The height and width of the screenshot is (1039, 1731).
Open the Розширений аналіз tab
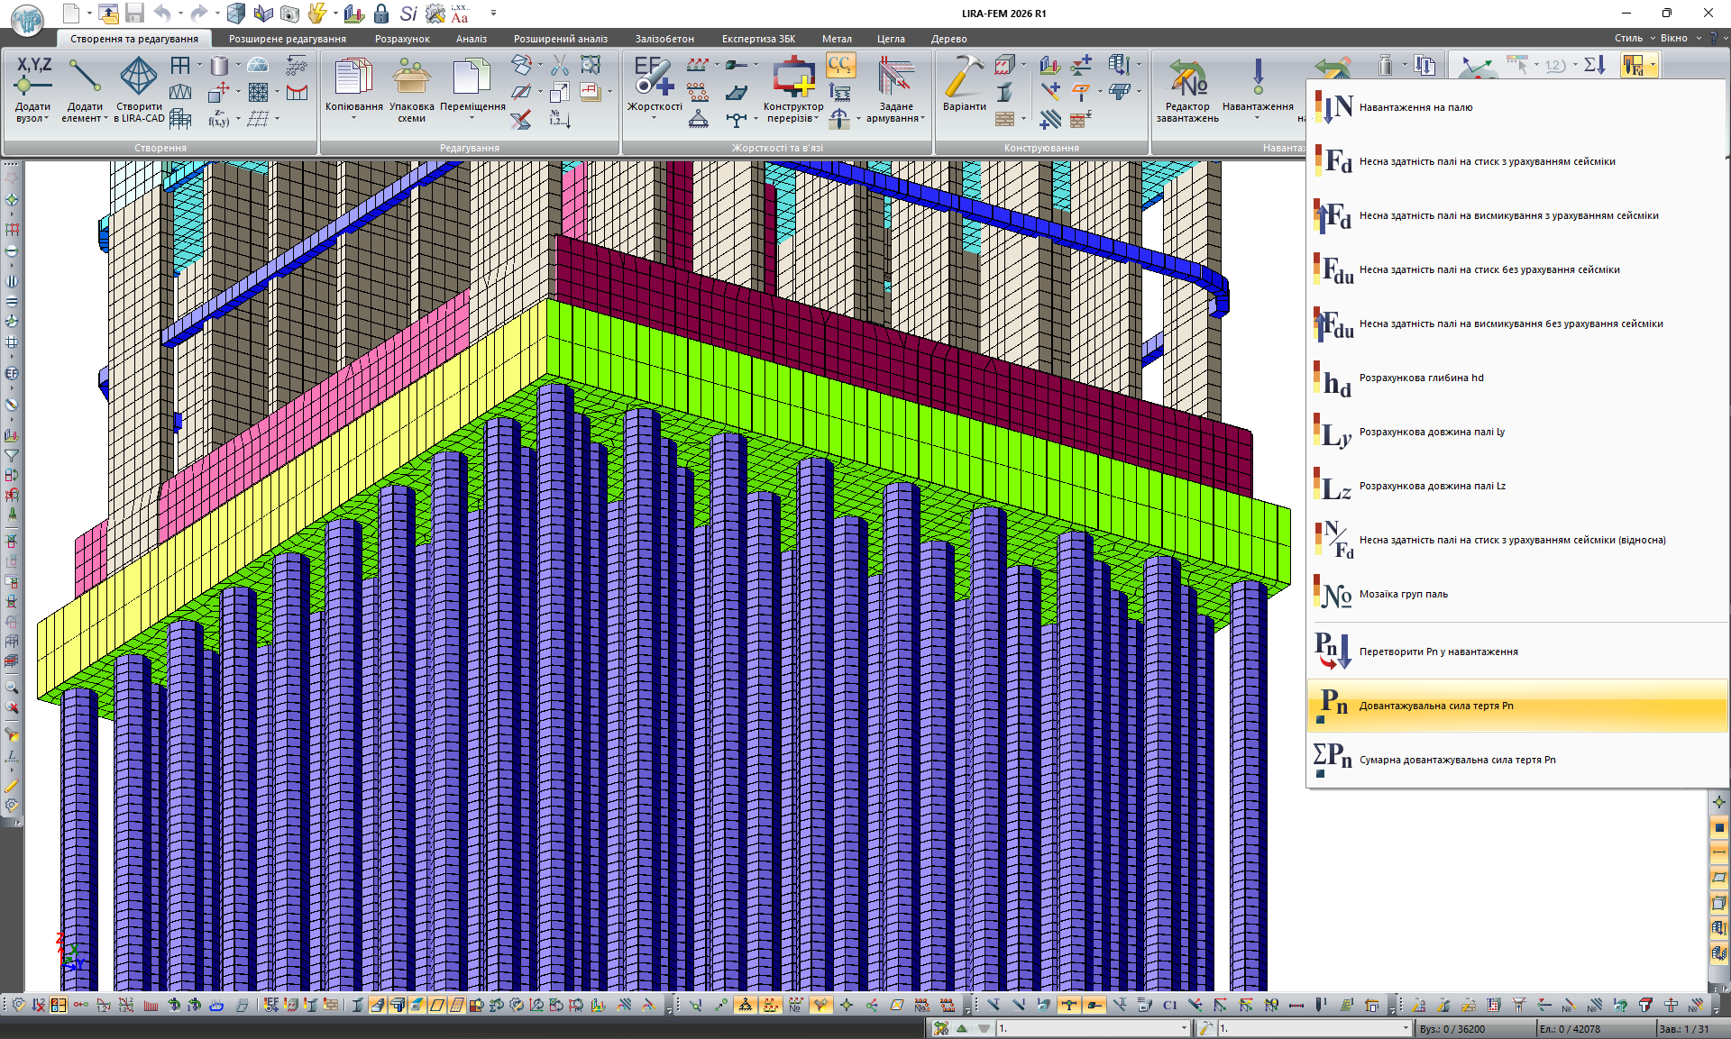click(x=560, y=39)
